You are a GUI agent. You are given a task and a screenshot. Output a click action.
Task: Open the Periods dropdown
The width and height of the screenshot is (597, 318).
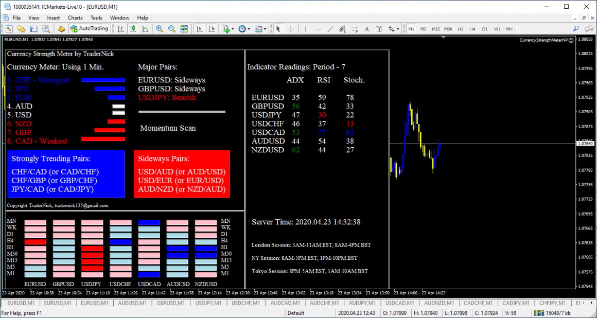(243, 29)
